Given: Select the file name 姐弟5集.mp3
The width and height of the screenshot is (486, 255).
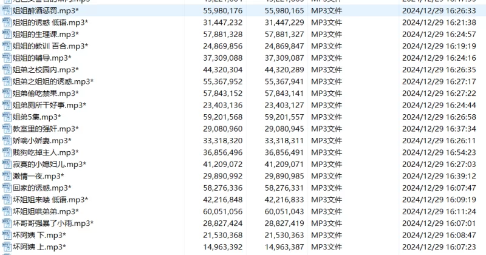Looking at the screenshot, I should click(37, 117).
